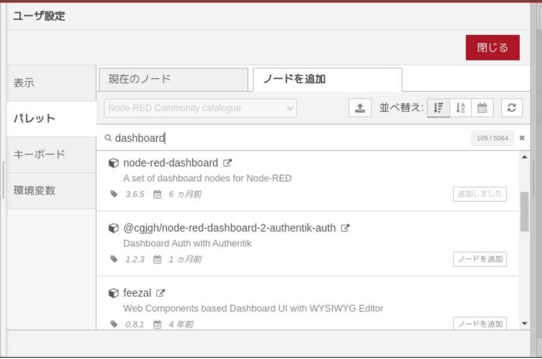Screen dimensions: 542x359
Task: Install feezal with ノードを追加 button
Action: pos(480,324)
